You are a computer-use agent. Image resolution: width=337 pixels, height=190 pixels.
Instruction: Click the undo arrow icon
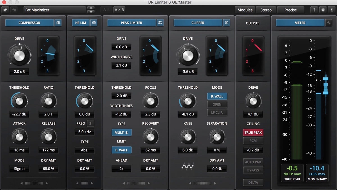(x=6, y=10)
